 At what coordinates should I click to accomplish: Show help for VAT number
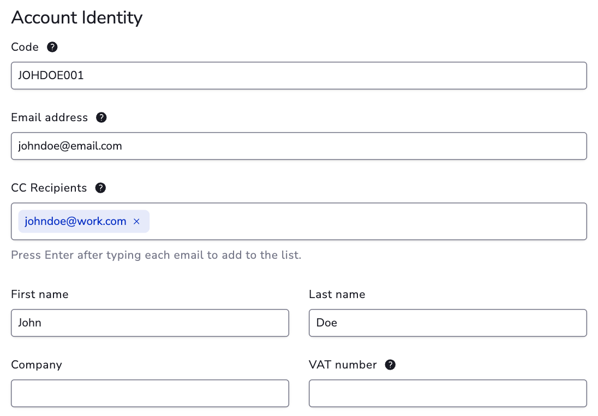coord(390,365)
